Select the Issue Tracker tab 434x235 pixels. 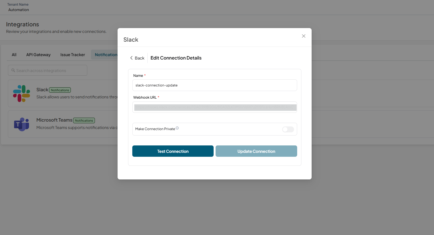point(73,55)
